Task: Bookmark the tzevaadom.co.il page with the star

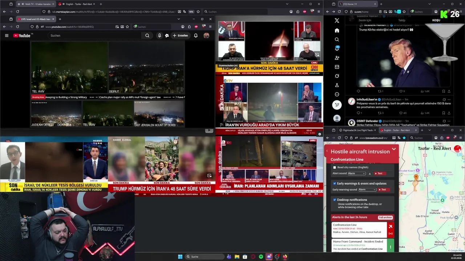Action: click(x=404, y=138)
